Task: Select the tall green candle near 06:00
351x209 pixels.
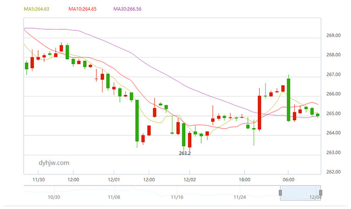Action: point(289,100)
